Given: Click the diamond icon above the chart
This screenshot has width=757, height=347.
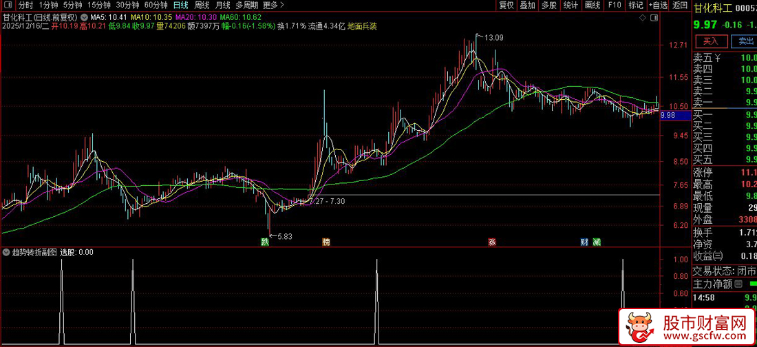Looking at the screenshot, I should tap(643, 18).
